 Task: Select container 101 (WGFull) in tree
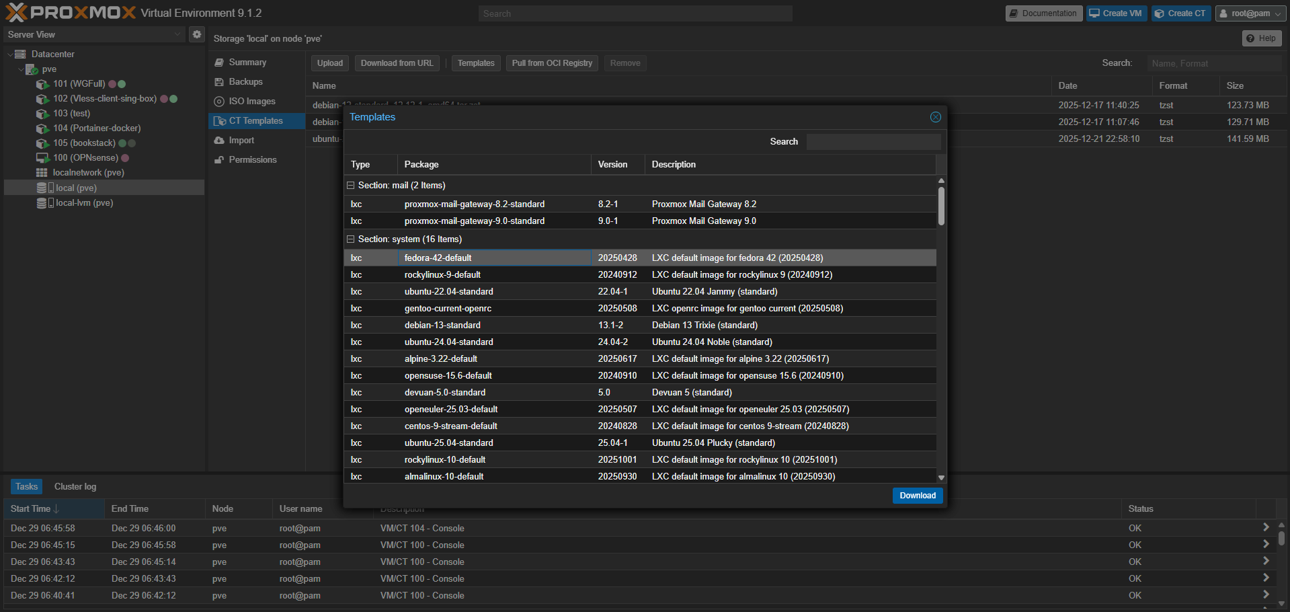point(79,84)
